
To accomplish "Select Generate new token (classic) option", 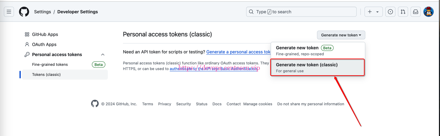I will pyautogui.click(x=318, y=67).
